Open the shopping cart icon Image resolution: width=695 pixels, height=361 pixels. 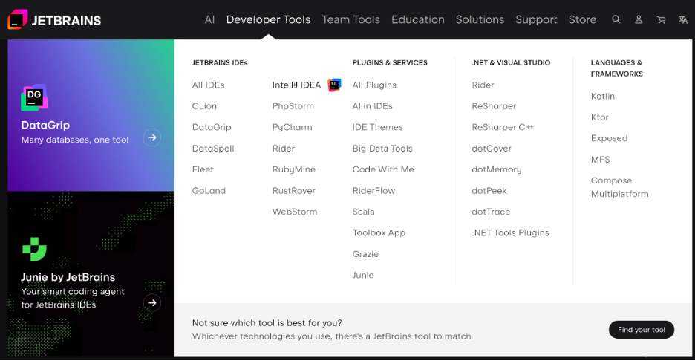tap(661, 20)
